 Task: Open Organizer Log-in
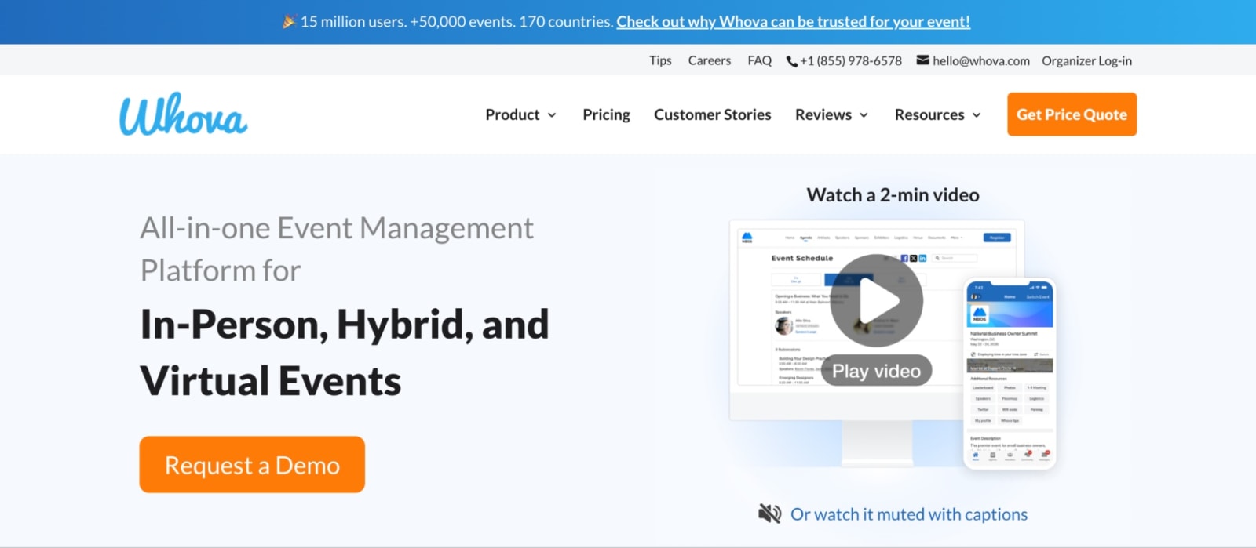[x=1086, y=60]
